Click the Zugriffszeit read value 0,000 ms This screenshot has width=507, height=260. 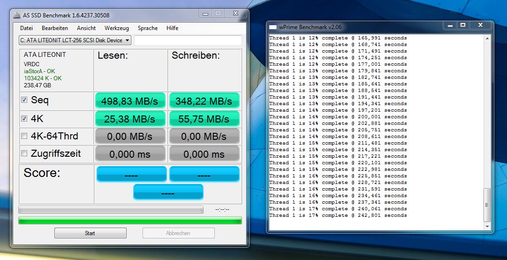(130, 154)
